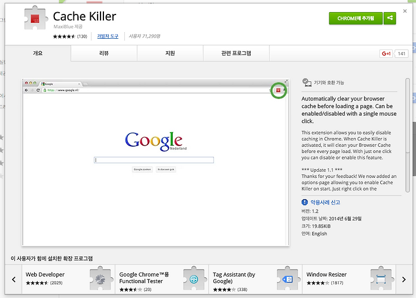Close the extension detail dialog
416x298 pixels.
[x=404, y=11]
